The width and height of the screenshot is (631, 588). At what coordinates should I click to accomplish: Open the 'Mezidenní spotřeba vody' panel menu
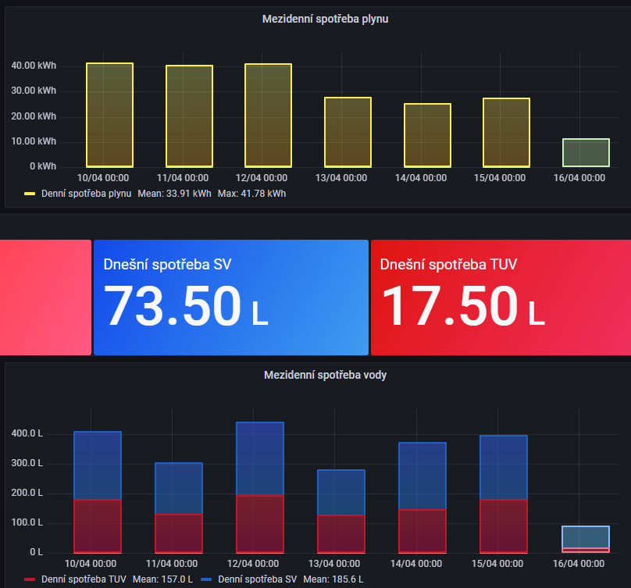(324, 375)
